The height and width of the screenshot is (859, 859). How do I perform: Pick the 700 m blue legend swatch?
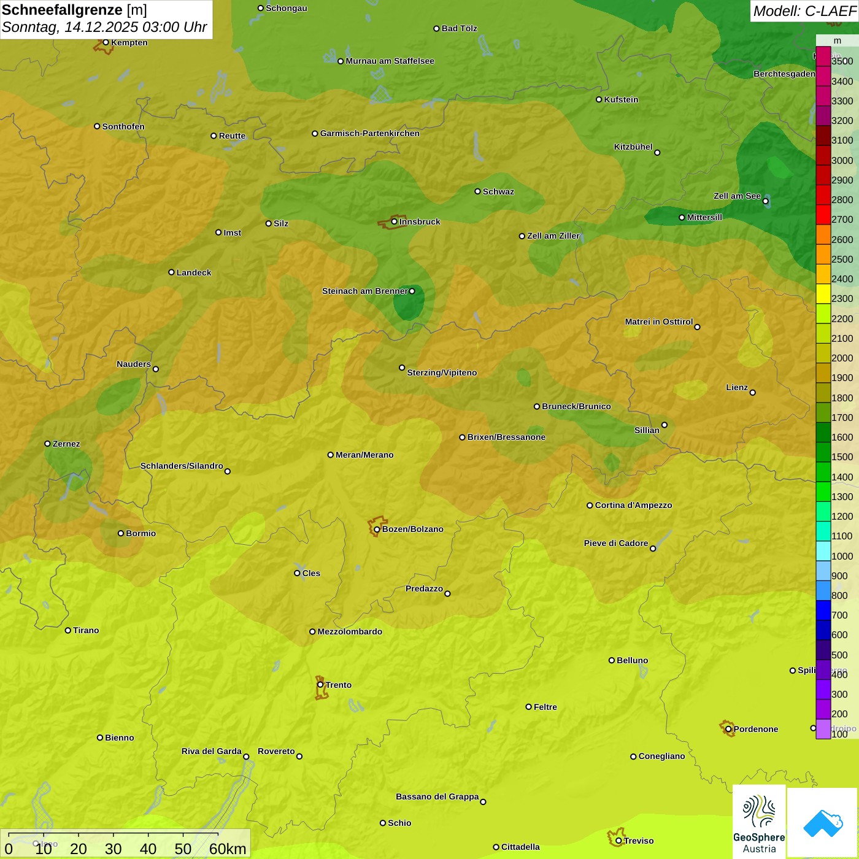823,611
